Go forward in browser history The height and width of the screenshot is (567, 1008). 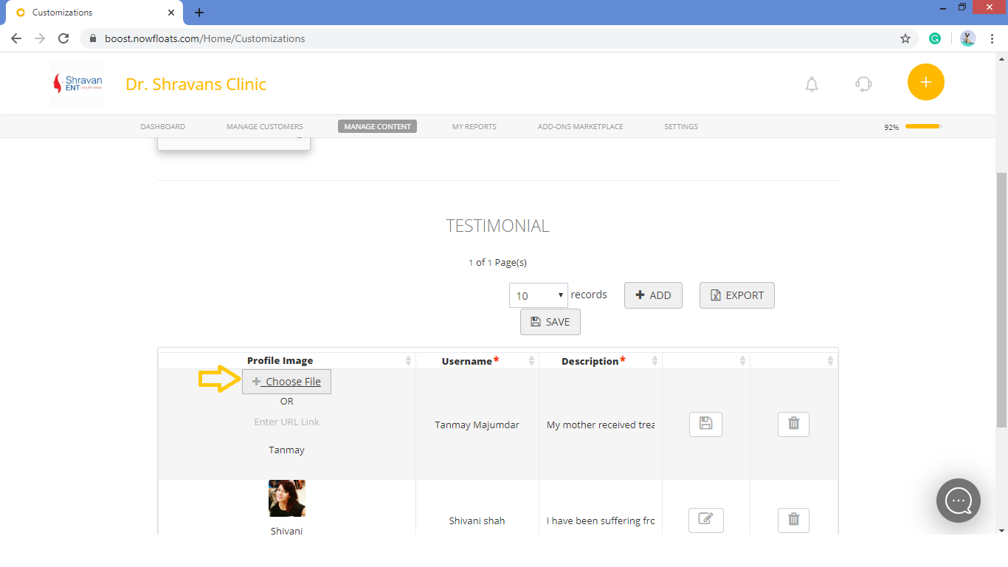tap(40, 38)
